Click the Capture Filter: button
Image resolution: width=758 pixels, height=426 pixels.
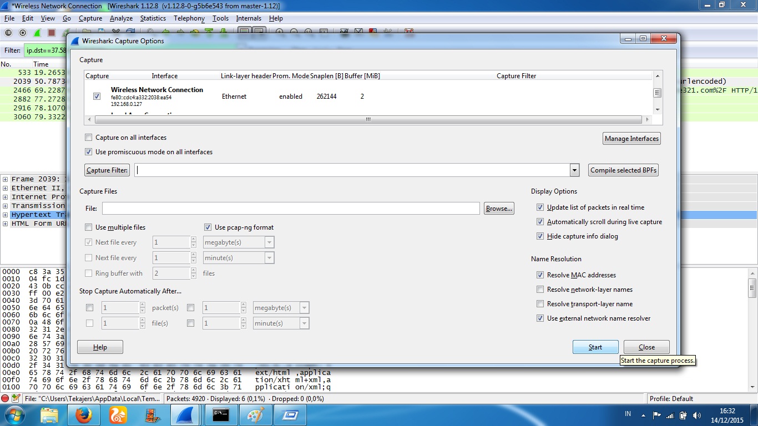tap(107, 170)
